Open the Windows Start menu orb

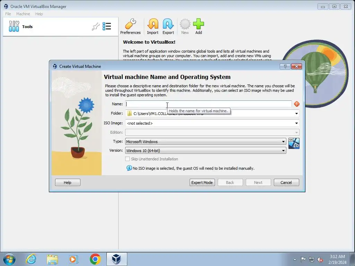click(x=9, y=259)
